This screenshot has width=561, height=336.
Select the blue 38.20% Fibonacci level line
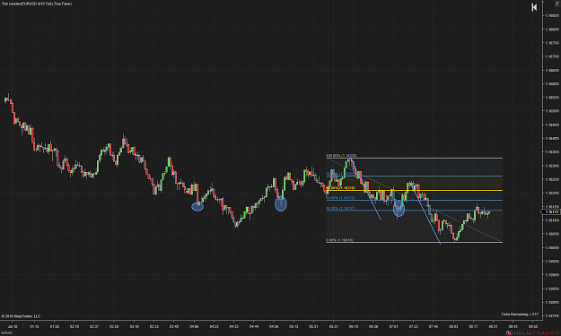coord(415,210)
